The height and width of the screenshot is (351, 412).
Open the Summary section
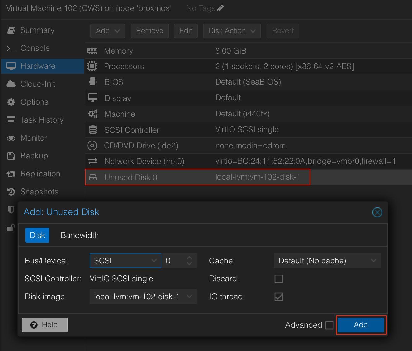[x=43, y=30]
